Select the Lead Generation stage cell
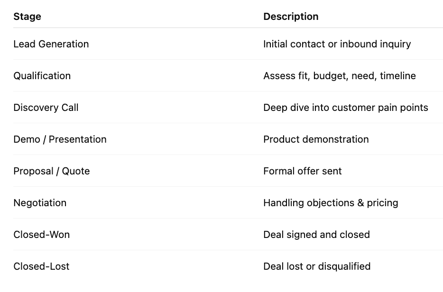Screen dimensions: 443x292 coord(51,44)
